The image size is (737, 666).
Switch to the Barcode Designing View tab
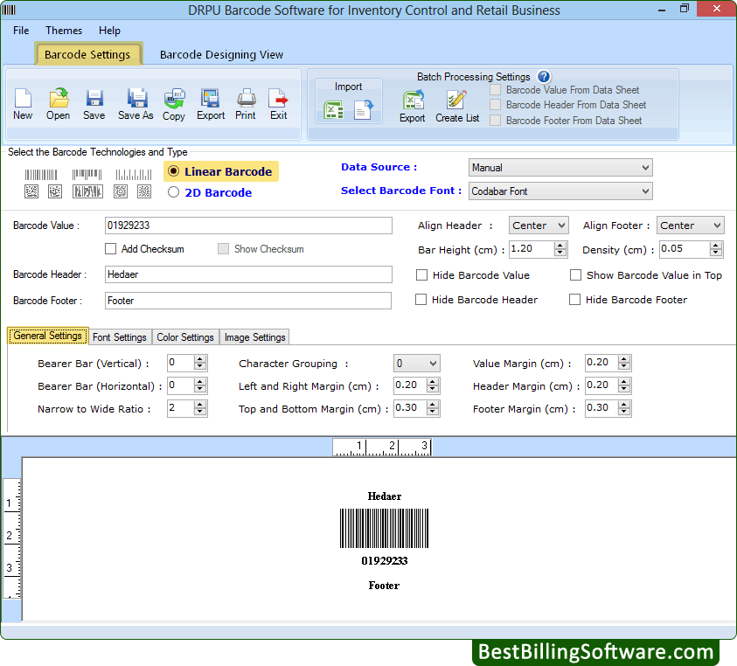click(x=221, y=53)
